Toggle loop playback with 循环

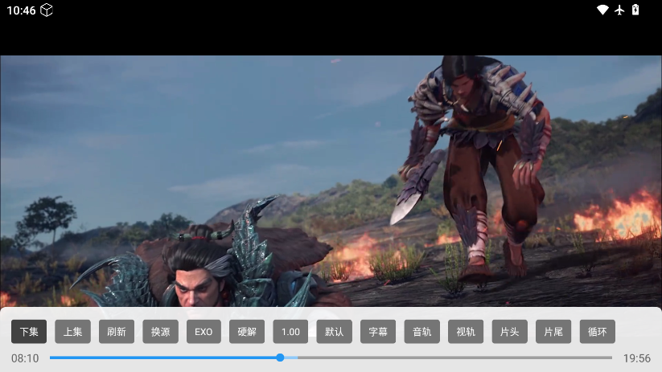click(598, 332)
